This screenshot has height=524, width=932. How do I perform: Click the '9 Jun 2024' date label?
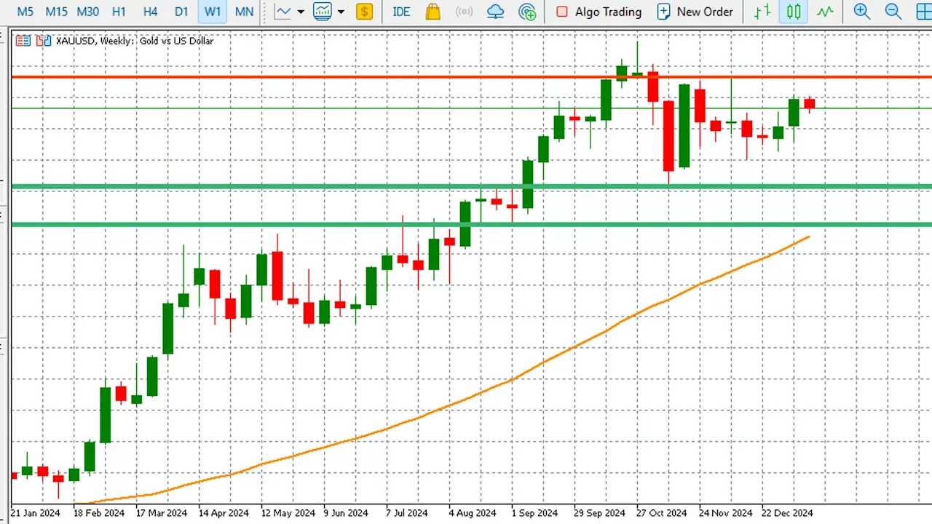tap(346, 513)
